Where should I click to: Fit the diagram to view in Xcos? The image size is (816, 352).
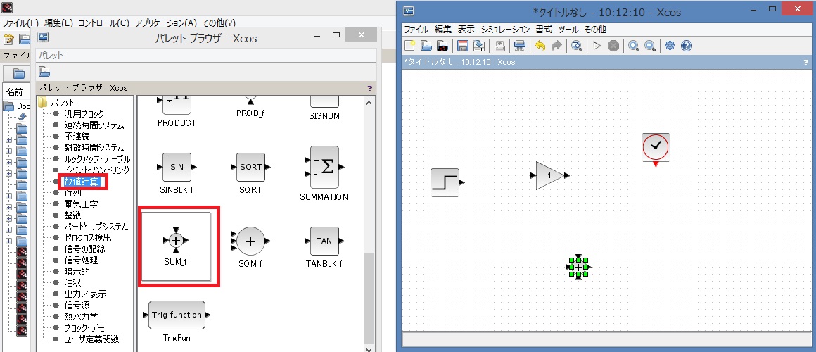click(x=577, y=46)
